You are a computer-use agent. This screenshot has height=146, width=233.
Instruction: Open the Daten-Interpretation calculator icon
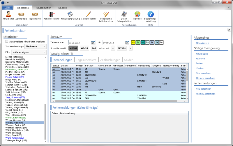(x=124, y=14)
